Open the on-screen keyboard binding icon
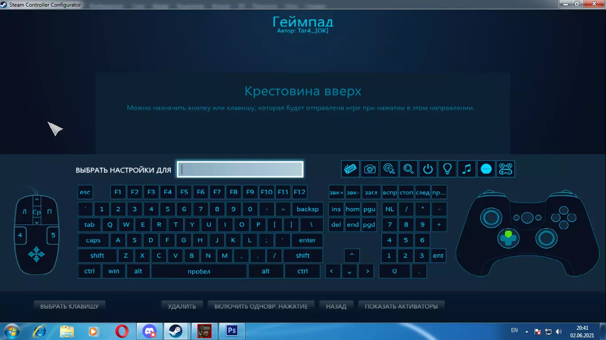The width and height of the screenshot is (606, 340). 350,169
